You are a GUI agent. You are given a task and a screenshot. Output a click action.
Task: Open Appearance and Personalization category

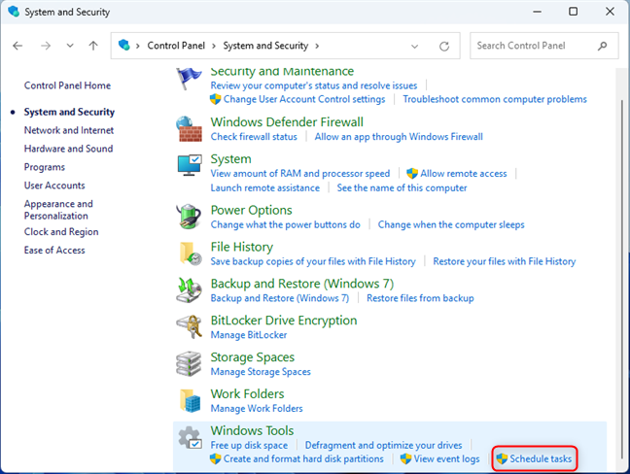coord(58,210)
